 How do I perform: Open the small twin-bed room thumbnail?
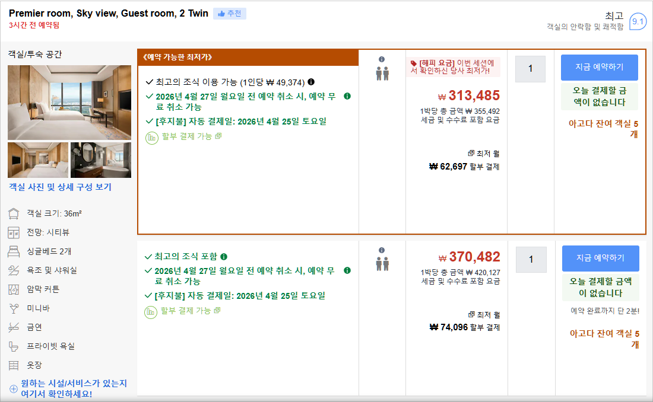(x=38, y=160)
